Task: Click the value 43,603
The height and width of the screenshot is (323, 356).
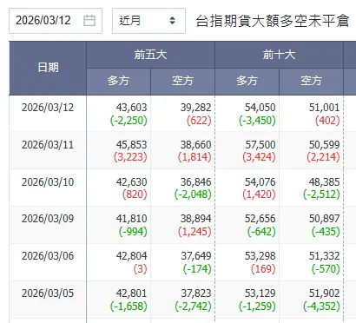Action: 131,108
